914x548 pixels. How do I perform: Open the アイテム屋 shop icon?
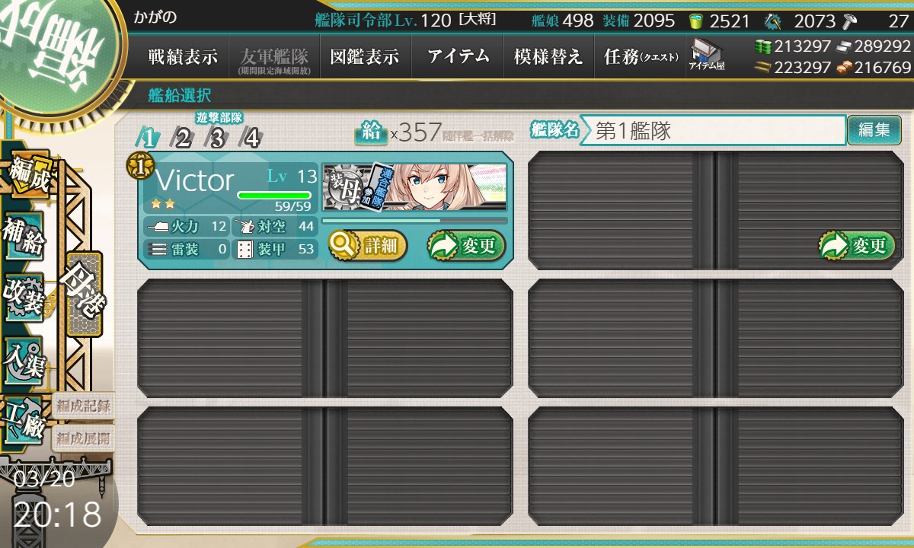point(707,55)
